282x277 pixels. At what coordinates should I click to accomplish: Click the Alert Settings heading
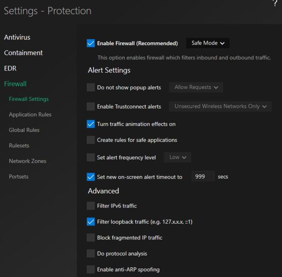point(109,70)
